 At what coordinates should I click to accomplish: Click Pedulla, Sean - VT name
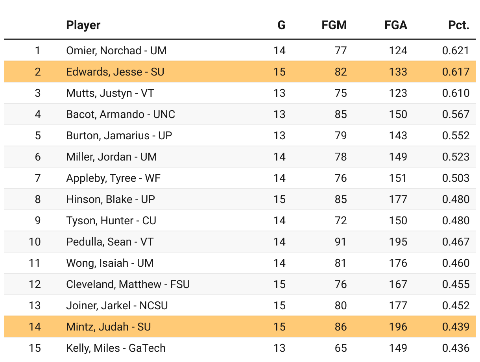pyautogui.click(x=110, y=242)
